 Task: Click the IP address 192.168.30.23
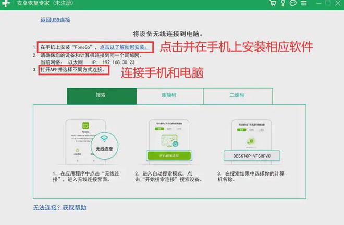(118, 63)
